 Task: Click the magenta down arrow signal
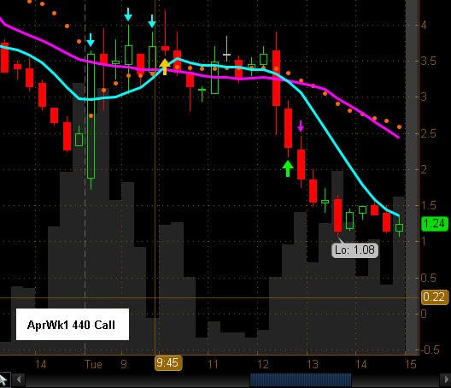(301, 126)
